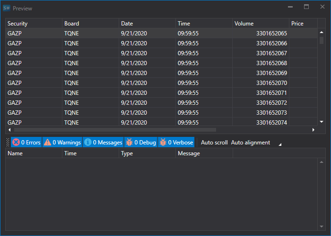This screenshot has width=331, height=236.
Task: Select volume cell 3301652067
Action: (x=261, y=53)
